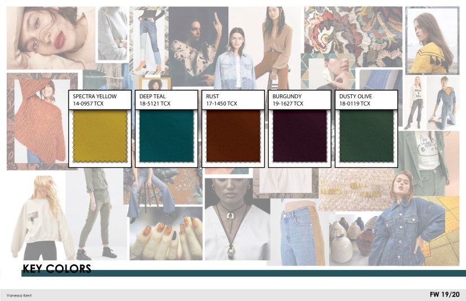Click the RUST 17-1450 TCX label
Viewport: 466px width, 301px height.
coord(221,100)
